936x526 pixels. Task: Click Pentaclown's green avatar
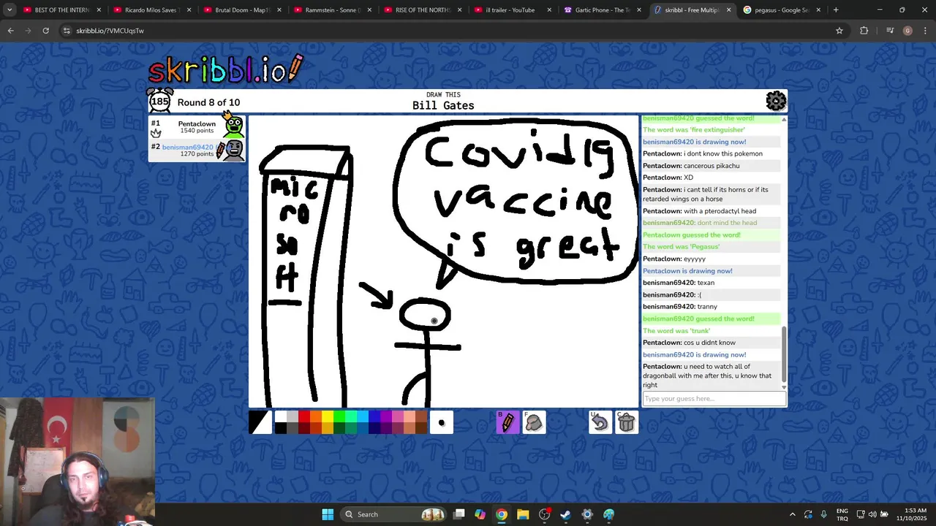[x=233, y=126]
